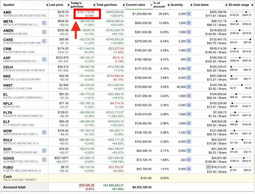The image size is (255, 194).
Task: Click NOW last price $104.83
Action: 63,130
